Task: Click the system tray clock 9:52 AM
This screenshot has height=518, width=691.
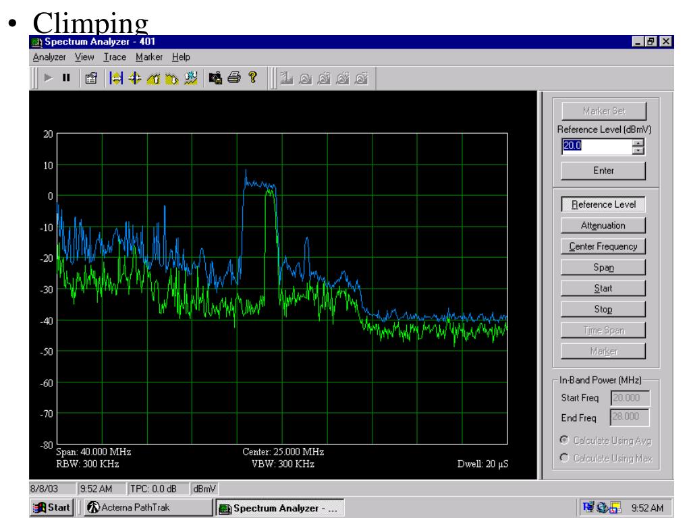Action: tap(647, 508)
